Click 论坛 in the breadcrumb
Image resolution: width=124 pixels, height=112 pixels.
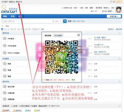tap(7, 26)
